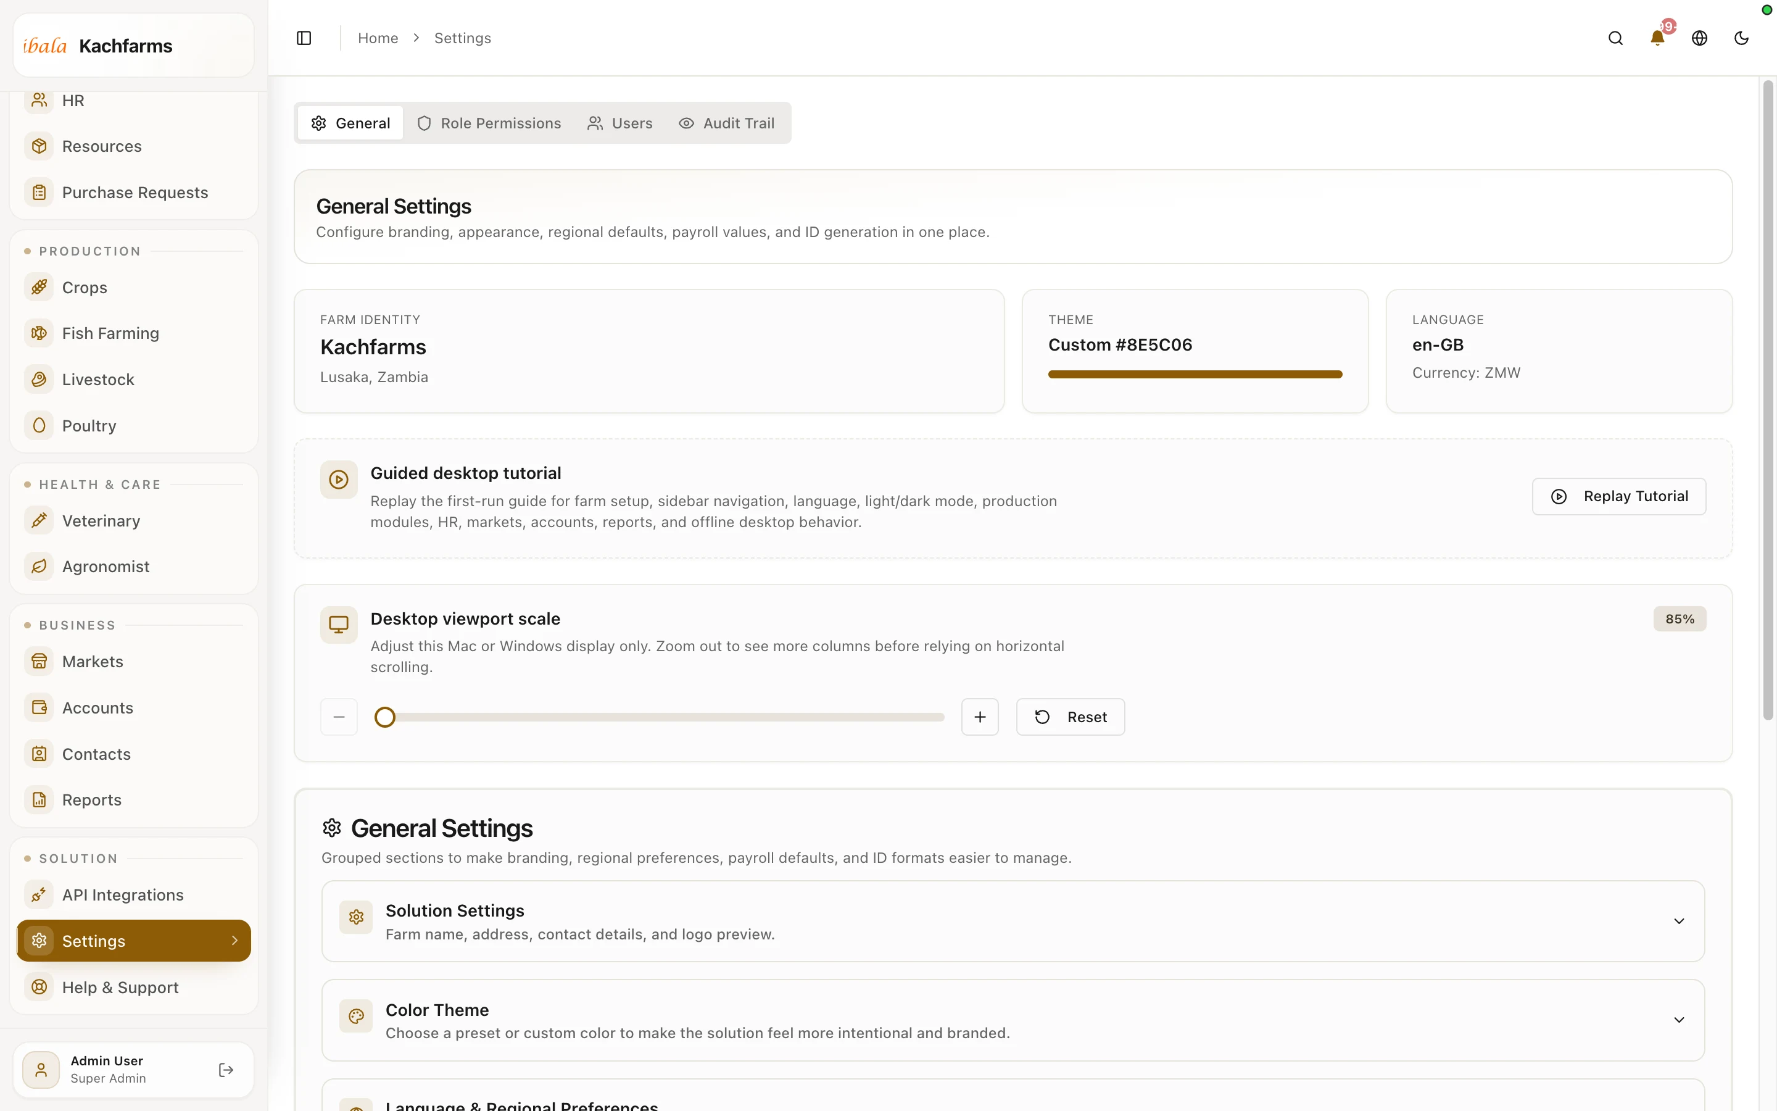Toggle the sidebar collapse icon
This screenshot has width=1777, height=1111.
[304, 38]
